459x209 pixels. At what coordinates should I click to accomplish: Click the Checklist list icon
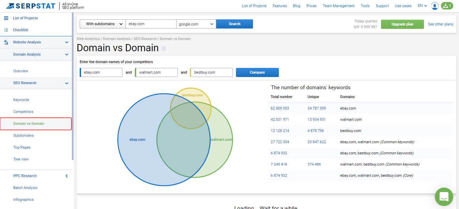[x=6, y=30]
